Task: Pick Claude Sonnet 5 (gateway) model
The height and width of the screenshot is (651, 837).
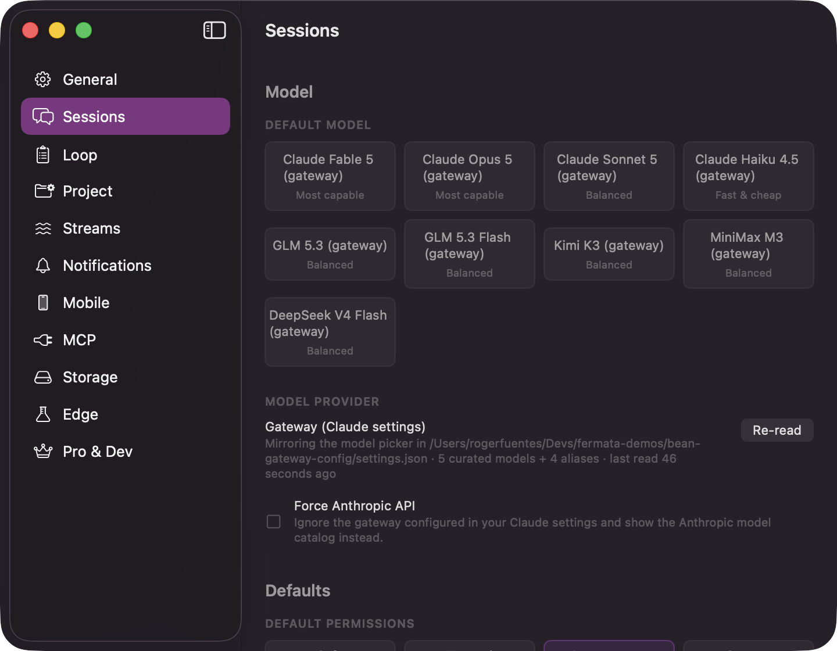Action: (609, 176)
